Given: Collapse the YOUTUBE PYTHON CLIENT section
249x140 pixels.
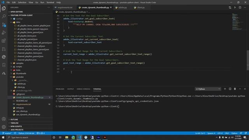Looking at the screenshot, I should (30, 15).
